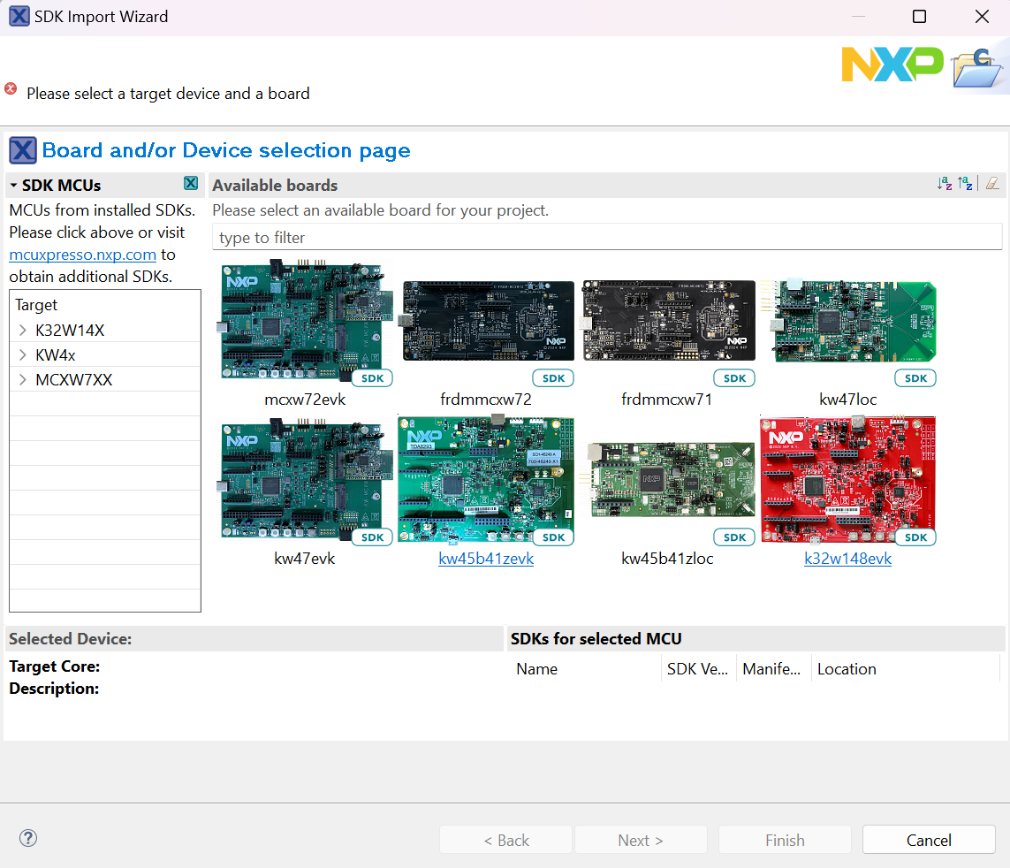This screenshot has width=1010, height=868.
Task: Expand the MCXW7XX target node
Action: click(x=23, y=380)
